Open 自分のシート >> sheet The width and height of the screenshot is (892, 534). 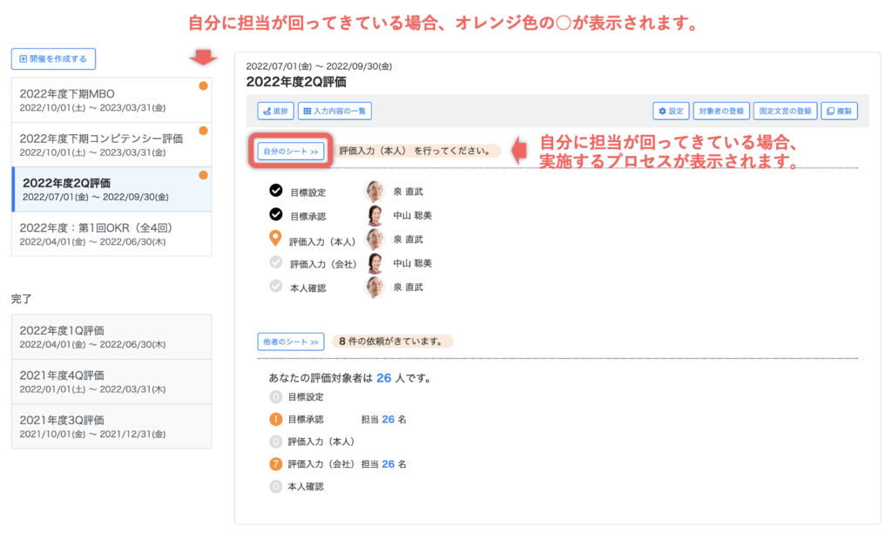tap(291, 151)
